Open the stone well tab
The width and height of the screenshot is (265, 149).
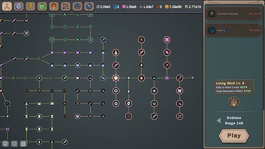[77, 7]
